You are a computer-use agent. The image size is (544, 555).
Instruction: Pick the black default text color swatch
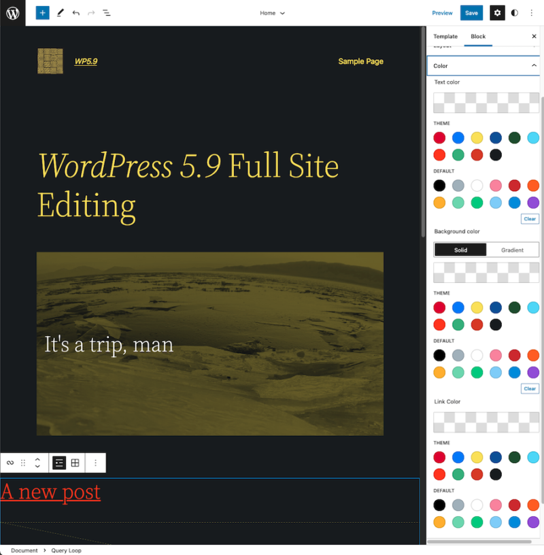(x=439, y=185)
